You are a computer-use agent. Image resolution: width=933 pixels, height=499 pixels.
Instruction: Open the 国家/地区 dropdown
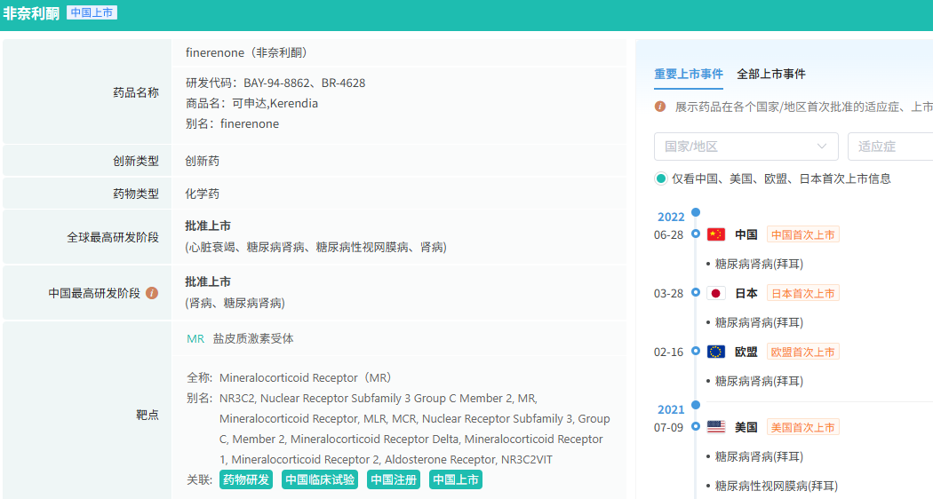pyautogui.click(x=746, y=147)
